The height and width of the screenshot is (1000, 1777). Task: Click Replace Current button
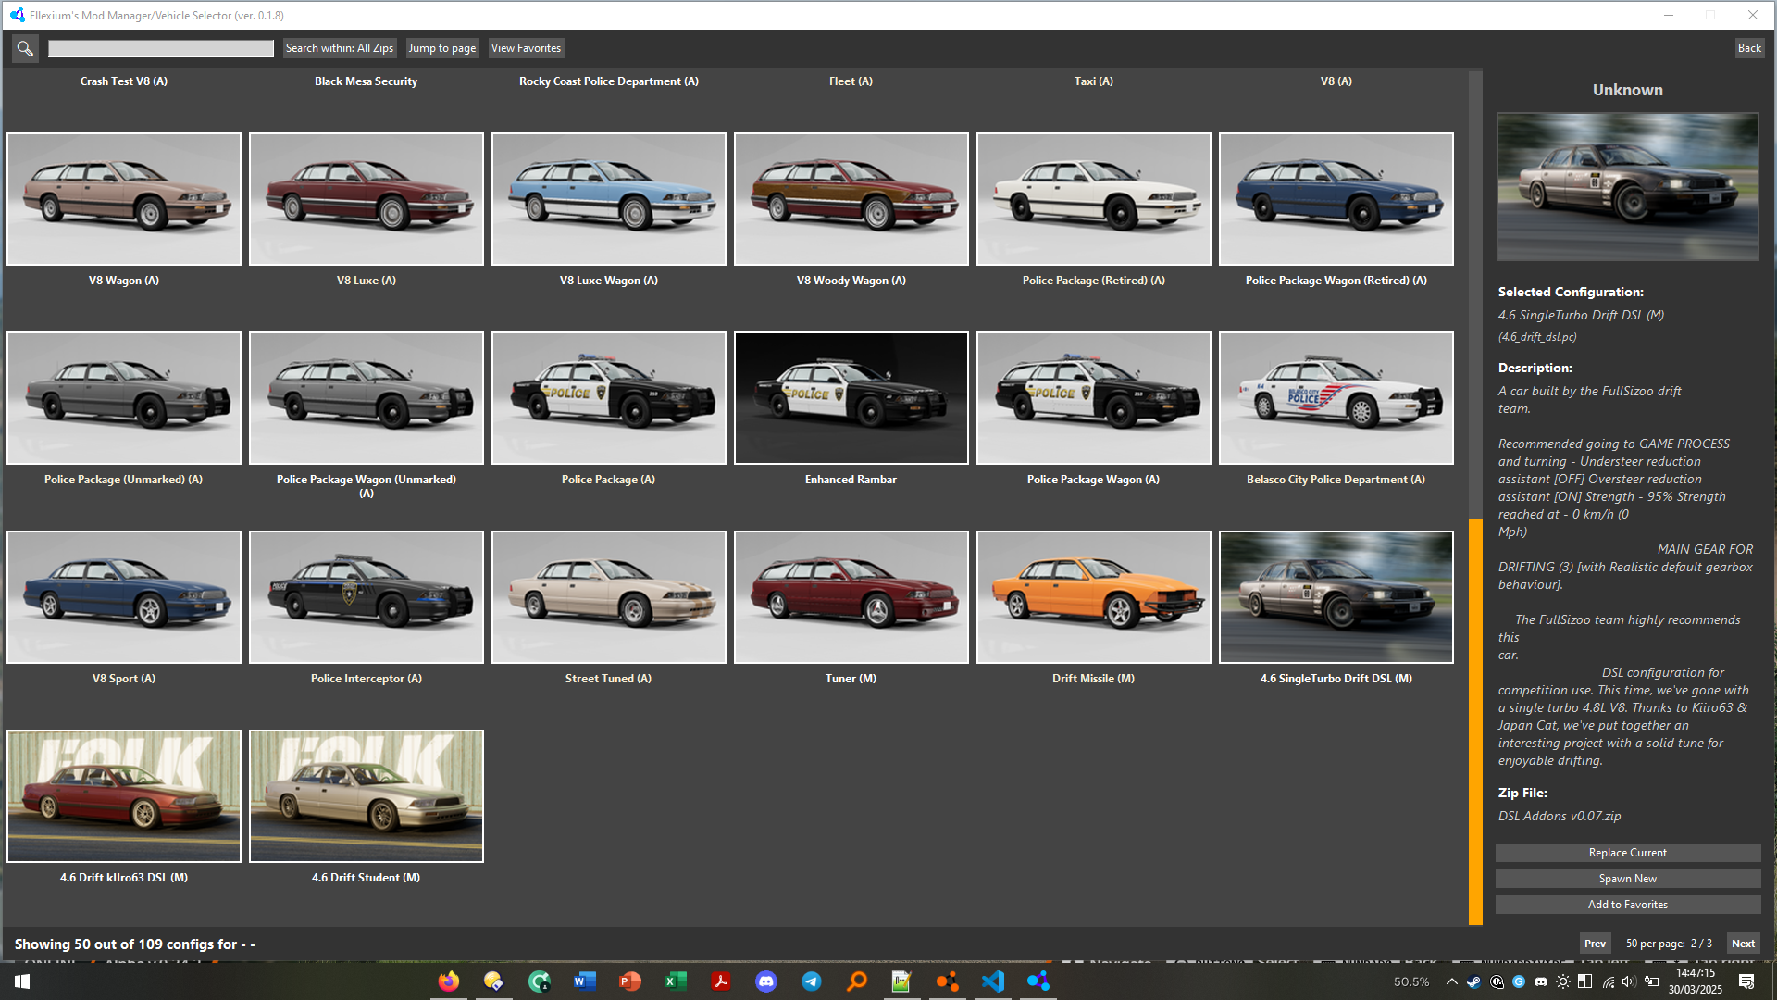coord(1627,853)
